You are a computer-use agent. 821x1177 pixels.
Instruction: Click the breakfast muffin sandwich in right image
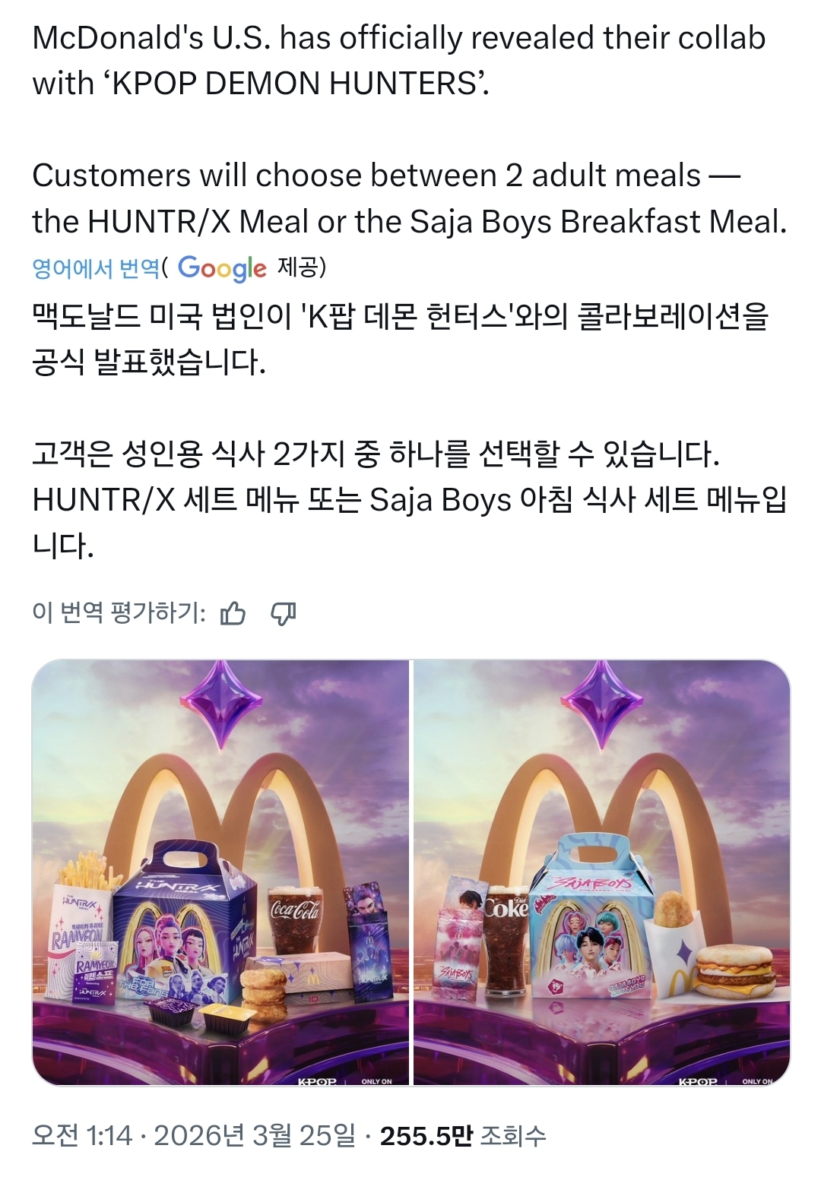(x=736, y=970)
